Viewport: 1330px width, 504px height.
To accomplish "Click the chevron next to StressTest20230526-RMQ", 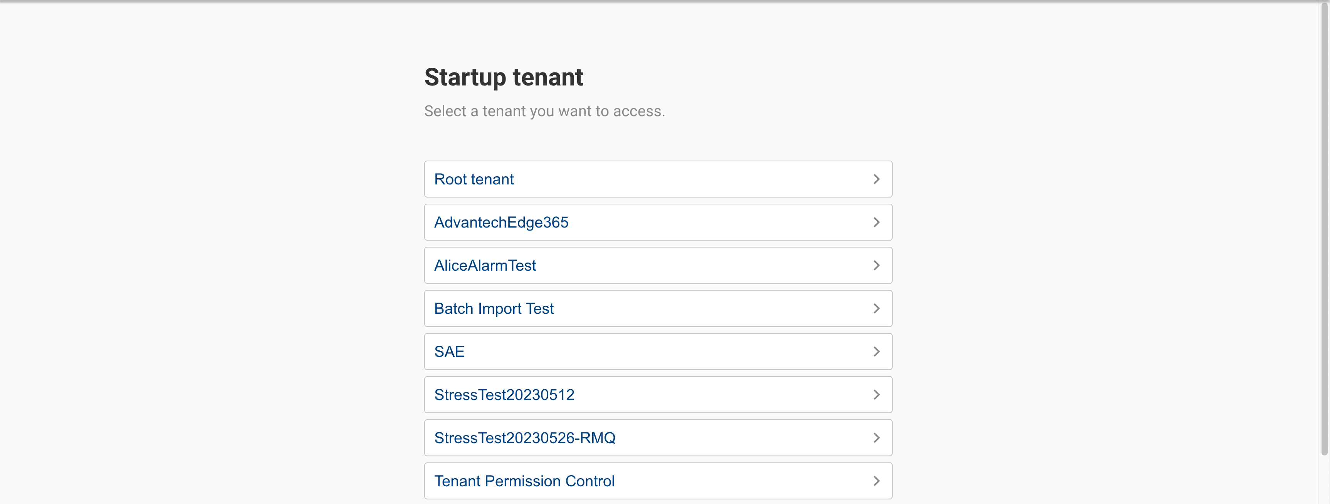I will 876,437.
